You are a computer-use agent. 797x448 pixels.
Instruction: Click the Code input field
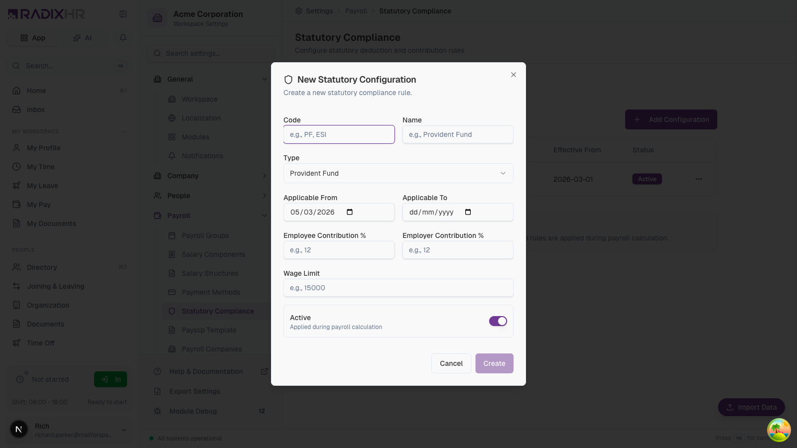pyautogui.click(x=339, y=134)
